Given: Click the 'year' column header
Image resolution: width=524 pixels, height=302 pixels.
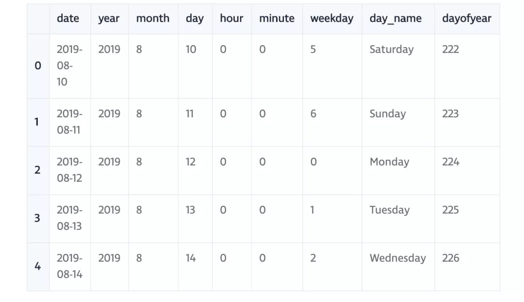Looking at the screenshot, I should tap(109, 18).
